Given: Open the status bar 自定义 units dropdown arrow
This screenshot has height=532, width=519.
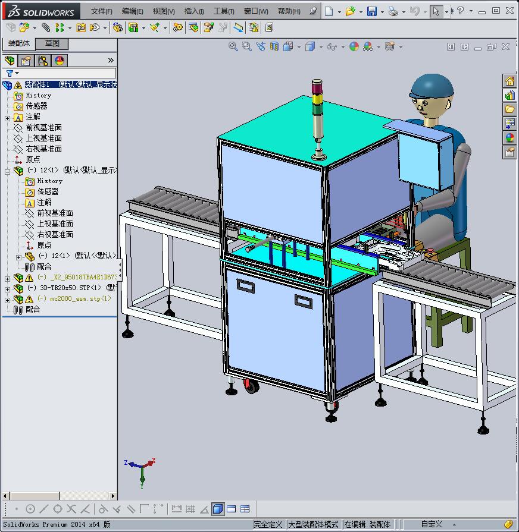Looking at the screenshot, I should (454, 524).
